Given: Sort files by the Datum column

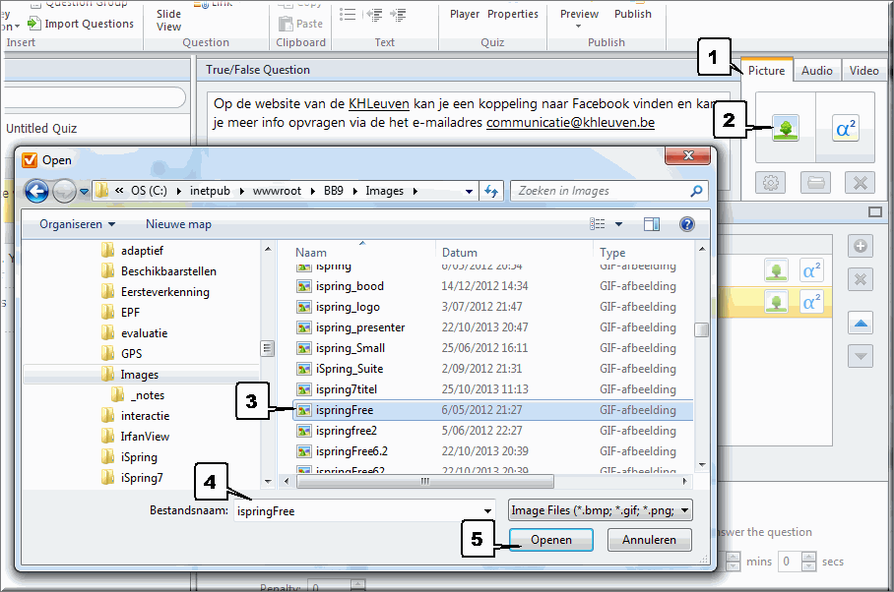Looking at the screenshot, I should coord(460,252).
